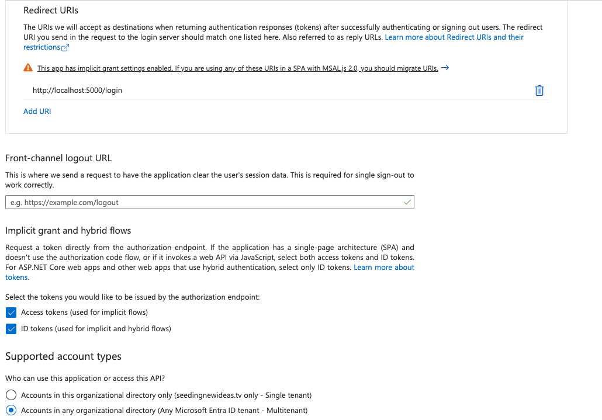The image size is (602, 420).
Task: Click the 'ID tokens (used for implicit and hybrid flows)' label
Action: point(96,329)
